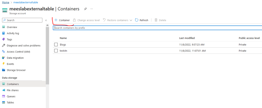Screen dimensions: 262x108
Task: Click the Storage browser icon
Action: click(3, 70)
